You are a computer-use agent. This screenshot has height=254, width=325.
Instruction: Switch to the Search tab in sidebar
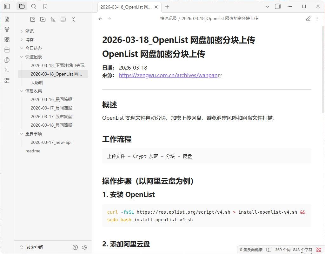tap(34, 6)
